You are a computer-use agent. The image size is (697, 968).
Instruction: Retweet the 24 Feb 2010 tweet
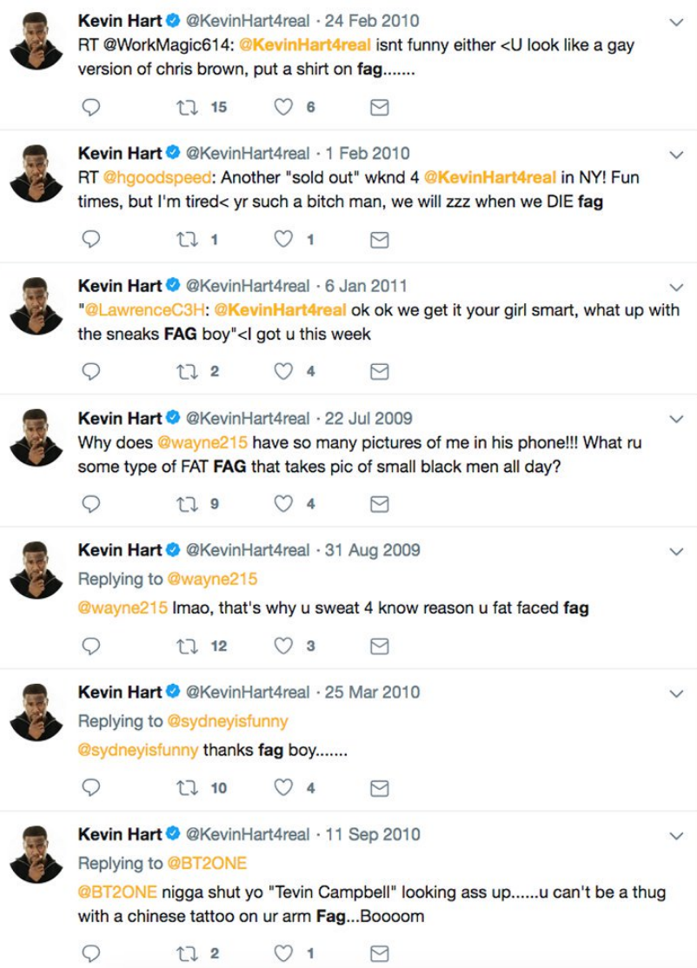(x=187, y=108)
